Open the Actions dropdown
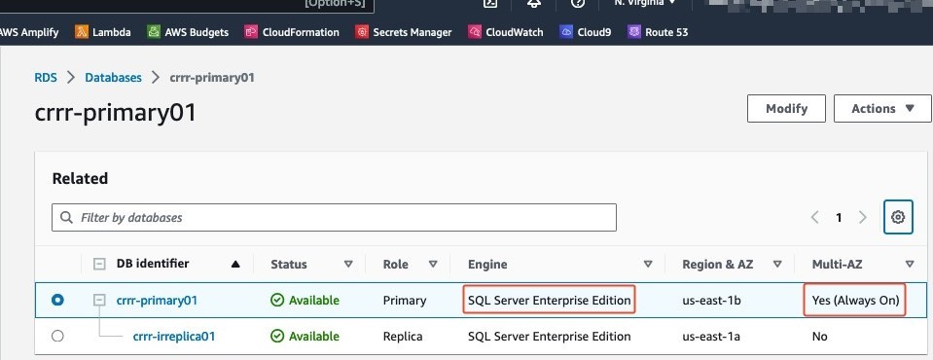 pyautogui.click(x=883, y=108)
